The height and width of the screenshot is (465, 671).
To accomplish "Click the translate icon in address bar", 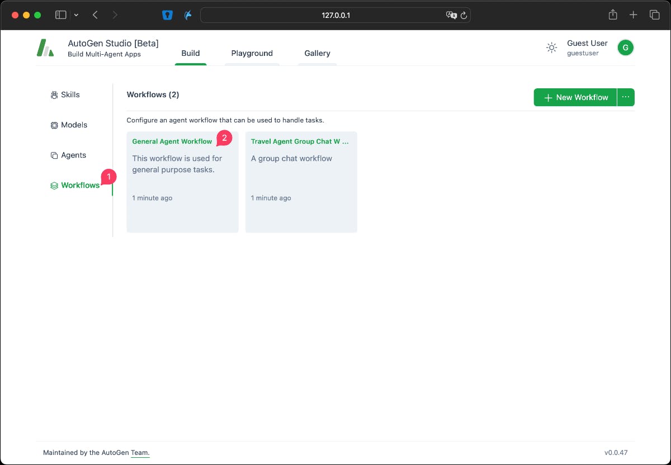I will point(451,15).
